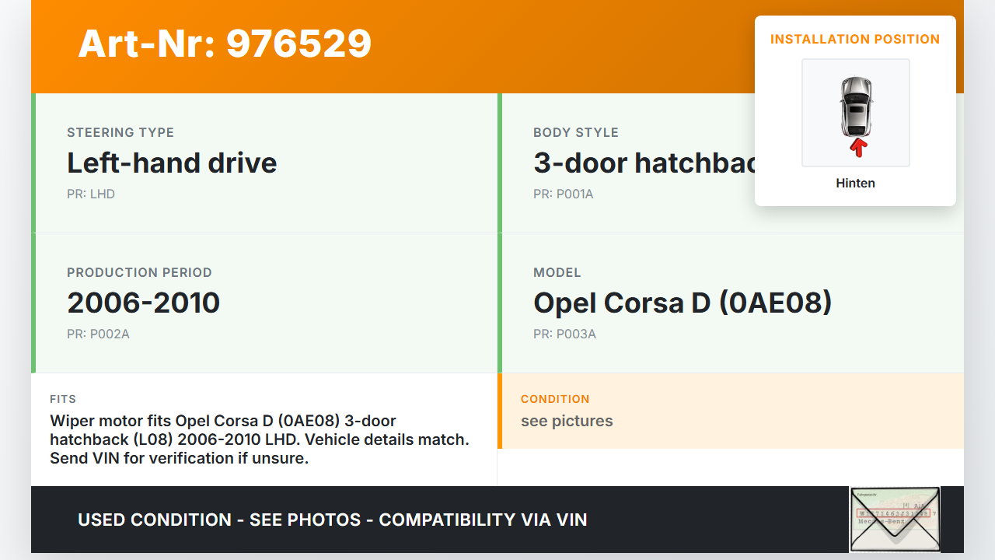Select the 'Art-Nr: 976529' heading

pos(225,44)
